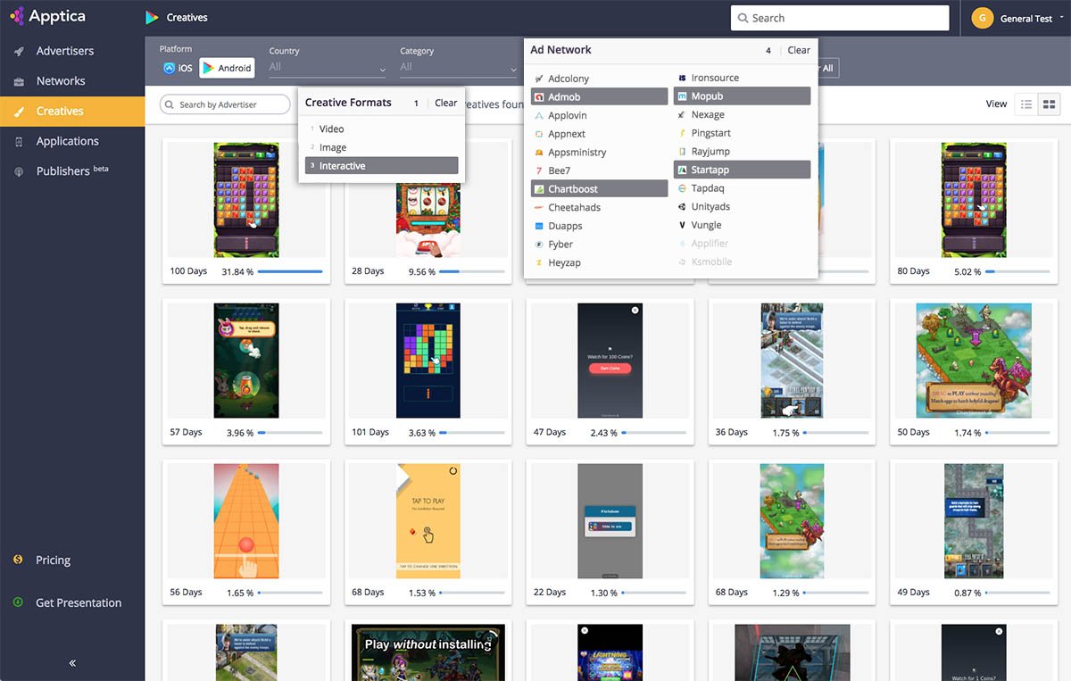
Task: Deselect Chartboost network
Action: tap(599, 189)
